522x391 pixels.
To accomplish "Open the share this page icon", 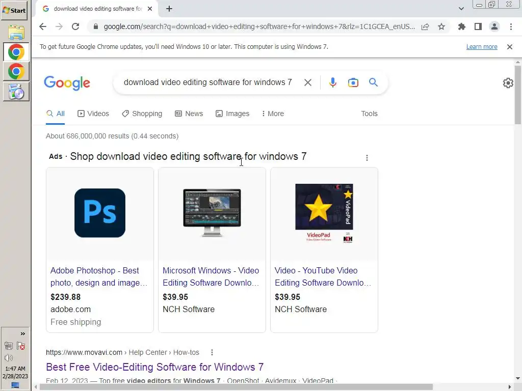I will [425, 26].
